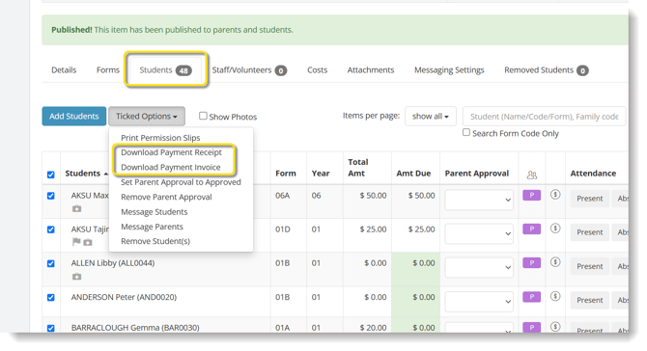The image size is (647, 351).
Task: Click the Total Amt column header
Action: (x=357, y=168)
